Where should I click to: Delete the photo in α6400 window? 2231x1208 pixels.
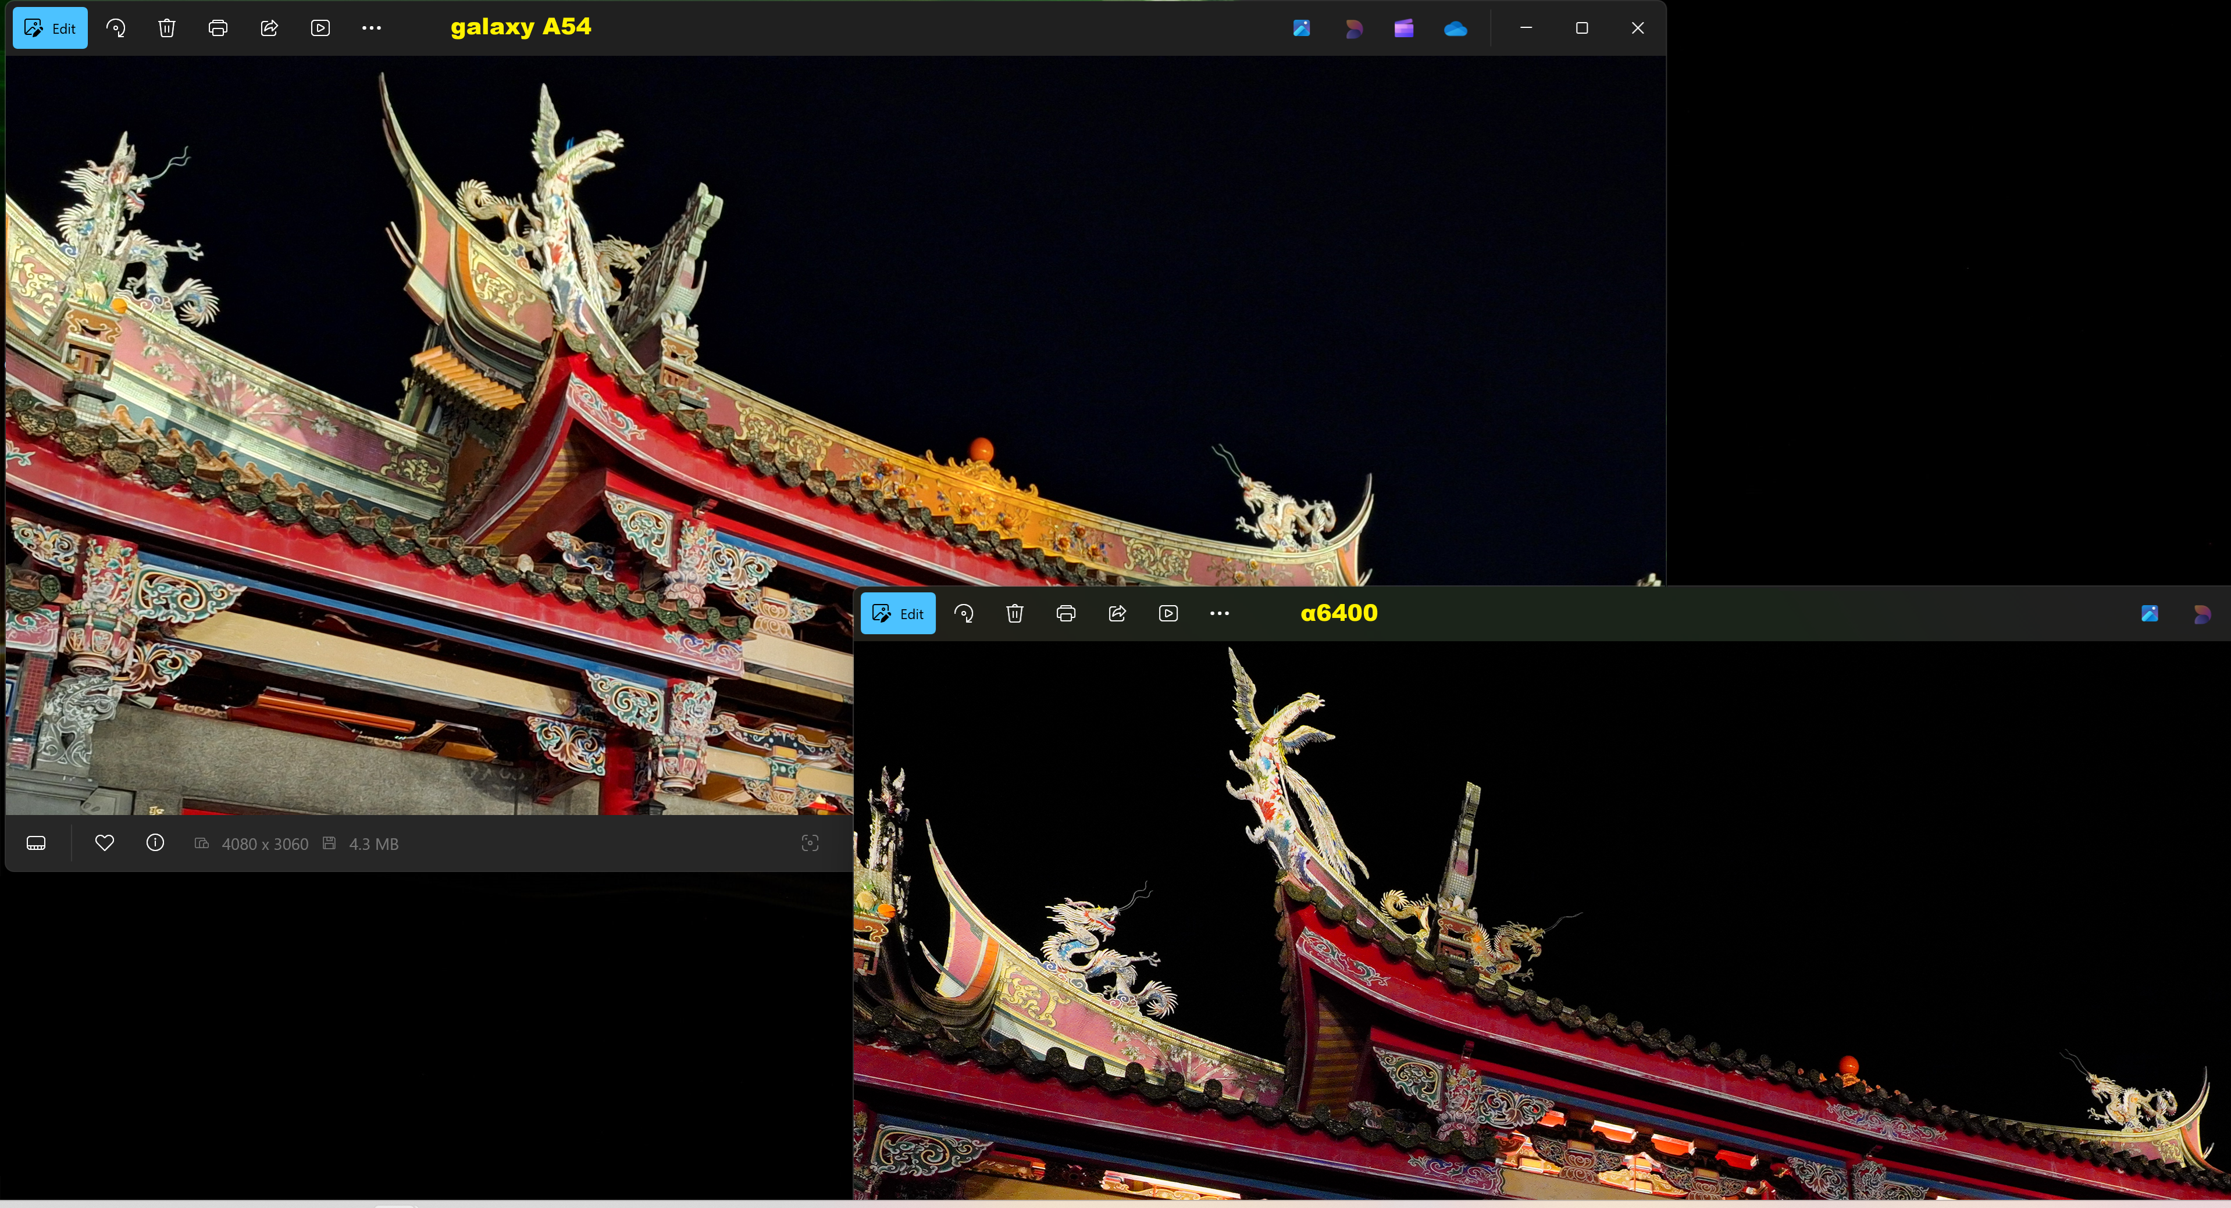1015,613
